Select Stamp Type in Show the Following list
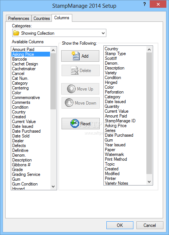Image resolution: width=169 pixels, height=235 pixels. [x=125, y=54]
